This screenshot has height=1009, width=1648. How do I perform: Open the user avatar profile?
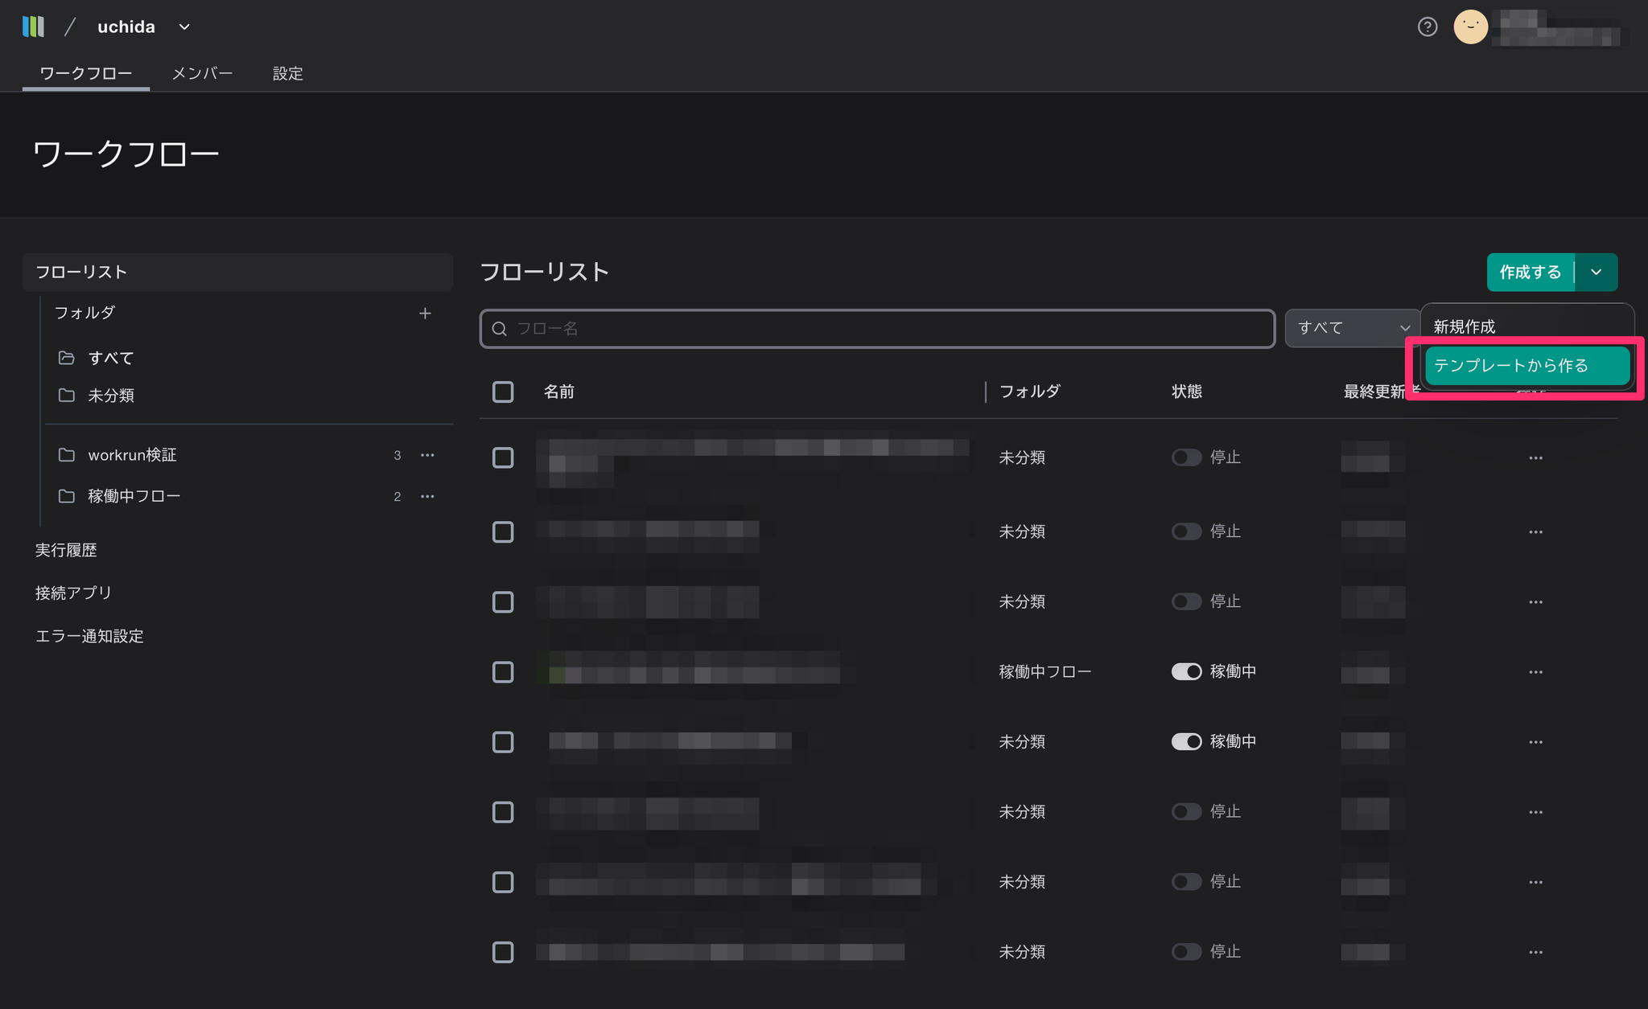pos(1470,27)
